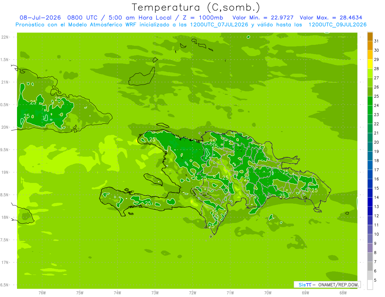Viewport: 385px width, 297px height.
Task: Click the colorbar label '15'
Action: click(377, 188)
